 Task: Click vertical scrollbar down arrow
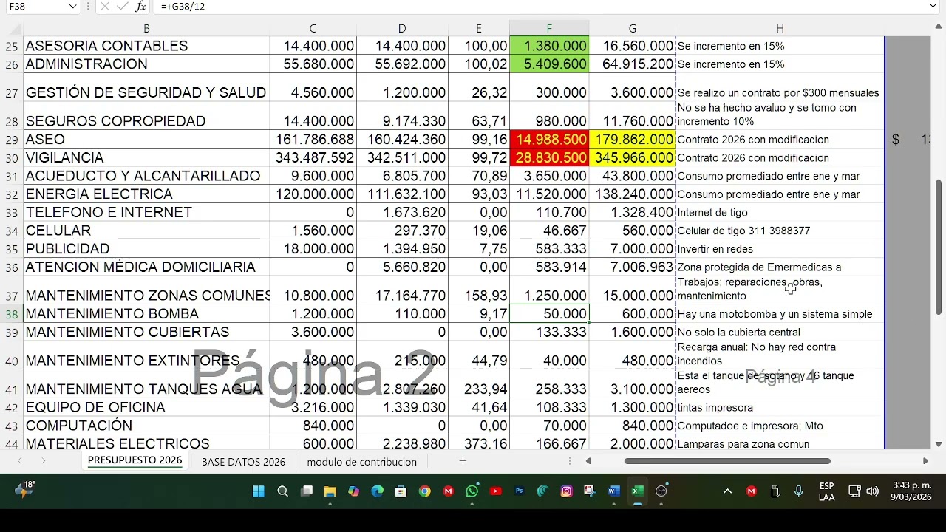[939, 444]
